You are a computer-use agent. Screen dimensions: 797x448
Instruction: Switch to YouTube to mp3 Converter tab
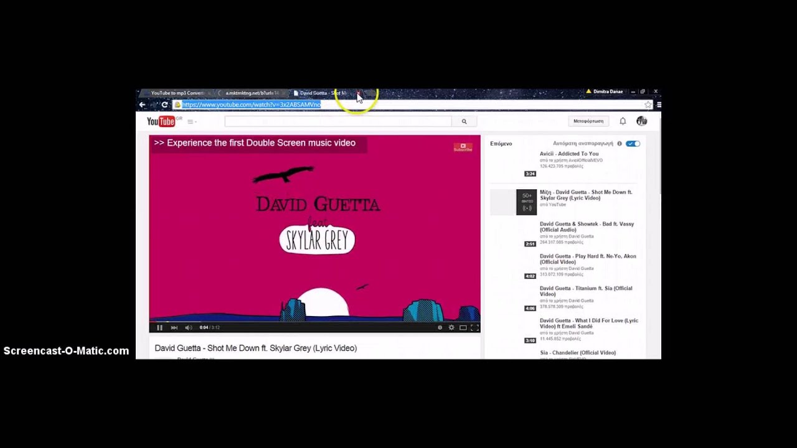coord(177,93)
